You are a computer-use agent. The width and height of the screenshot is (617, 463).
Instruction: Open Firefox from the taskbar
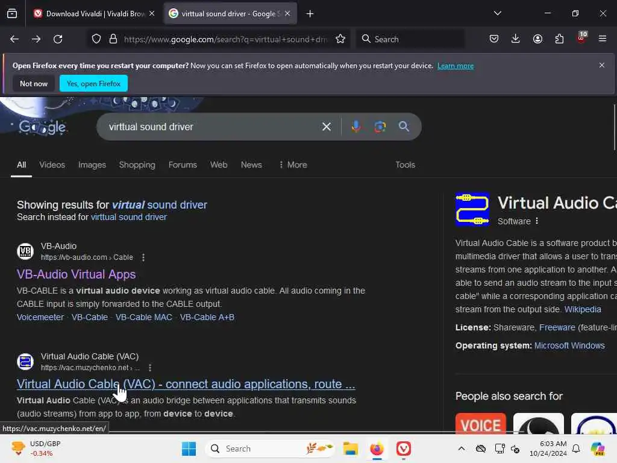click(377, 449)
